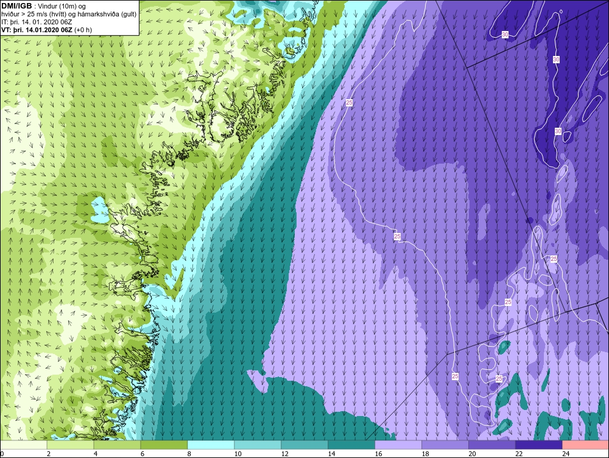Select the pink legend swatch above 24
Viewport: 609px width, 458px height.
coord(585,445)
